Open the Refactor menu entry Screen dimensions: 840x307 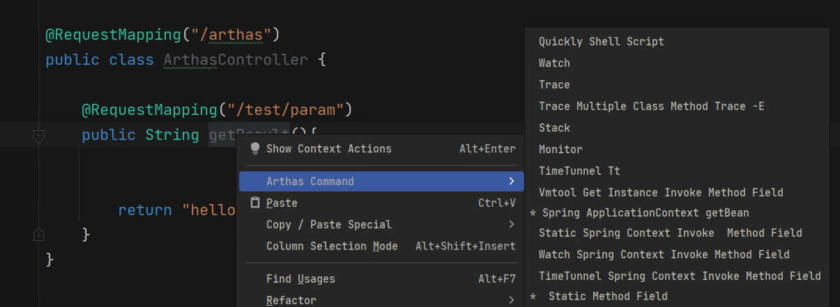tap(381, 300)
